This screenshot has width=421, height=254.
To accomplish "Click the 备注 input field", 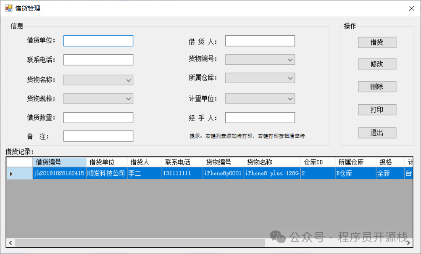I will pos(98,136).
